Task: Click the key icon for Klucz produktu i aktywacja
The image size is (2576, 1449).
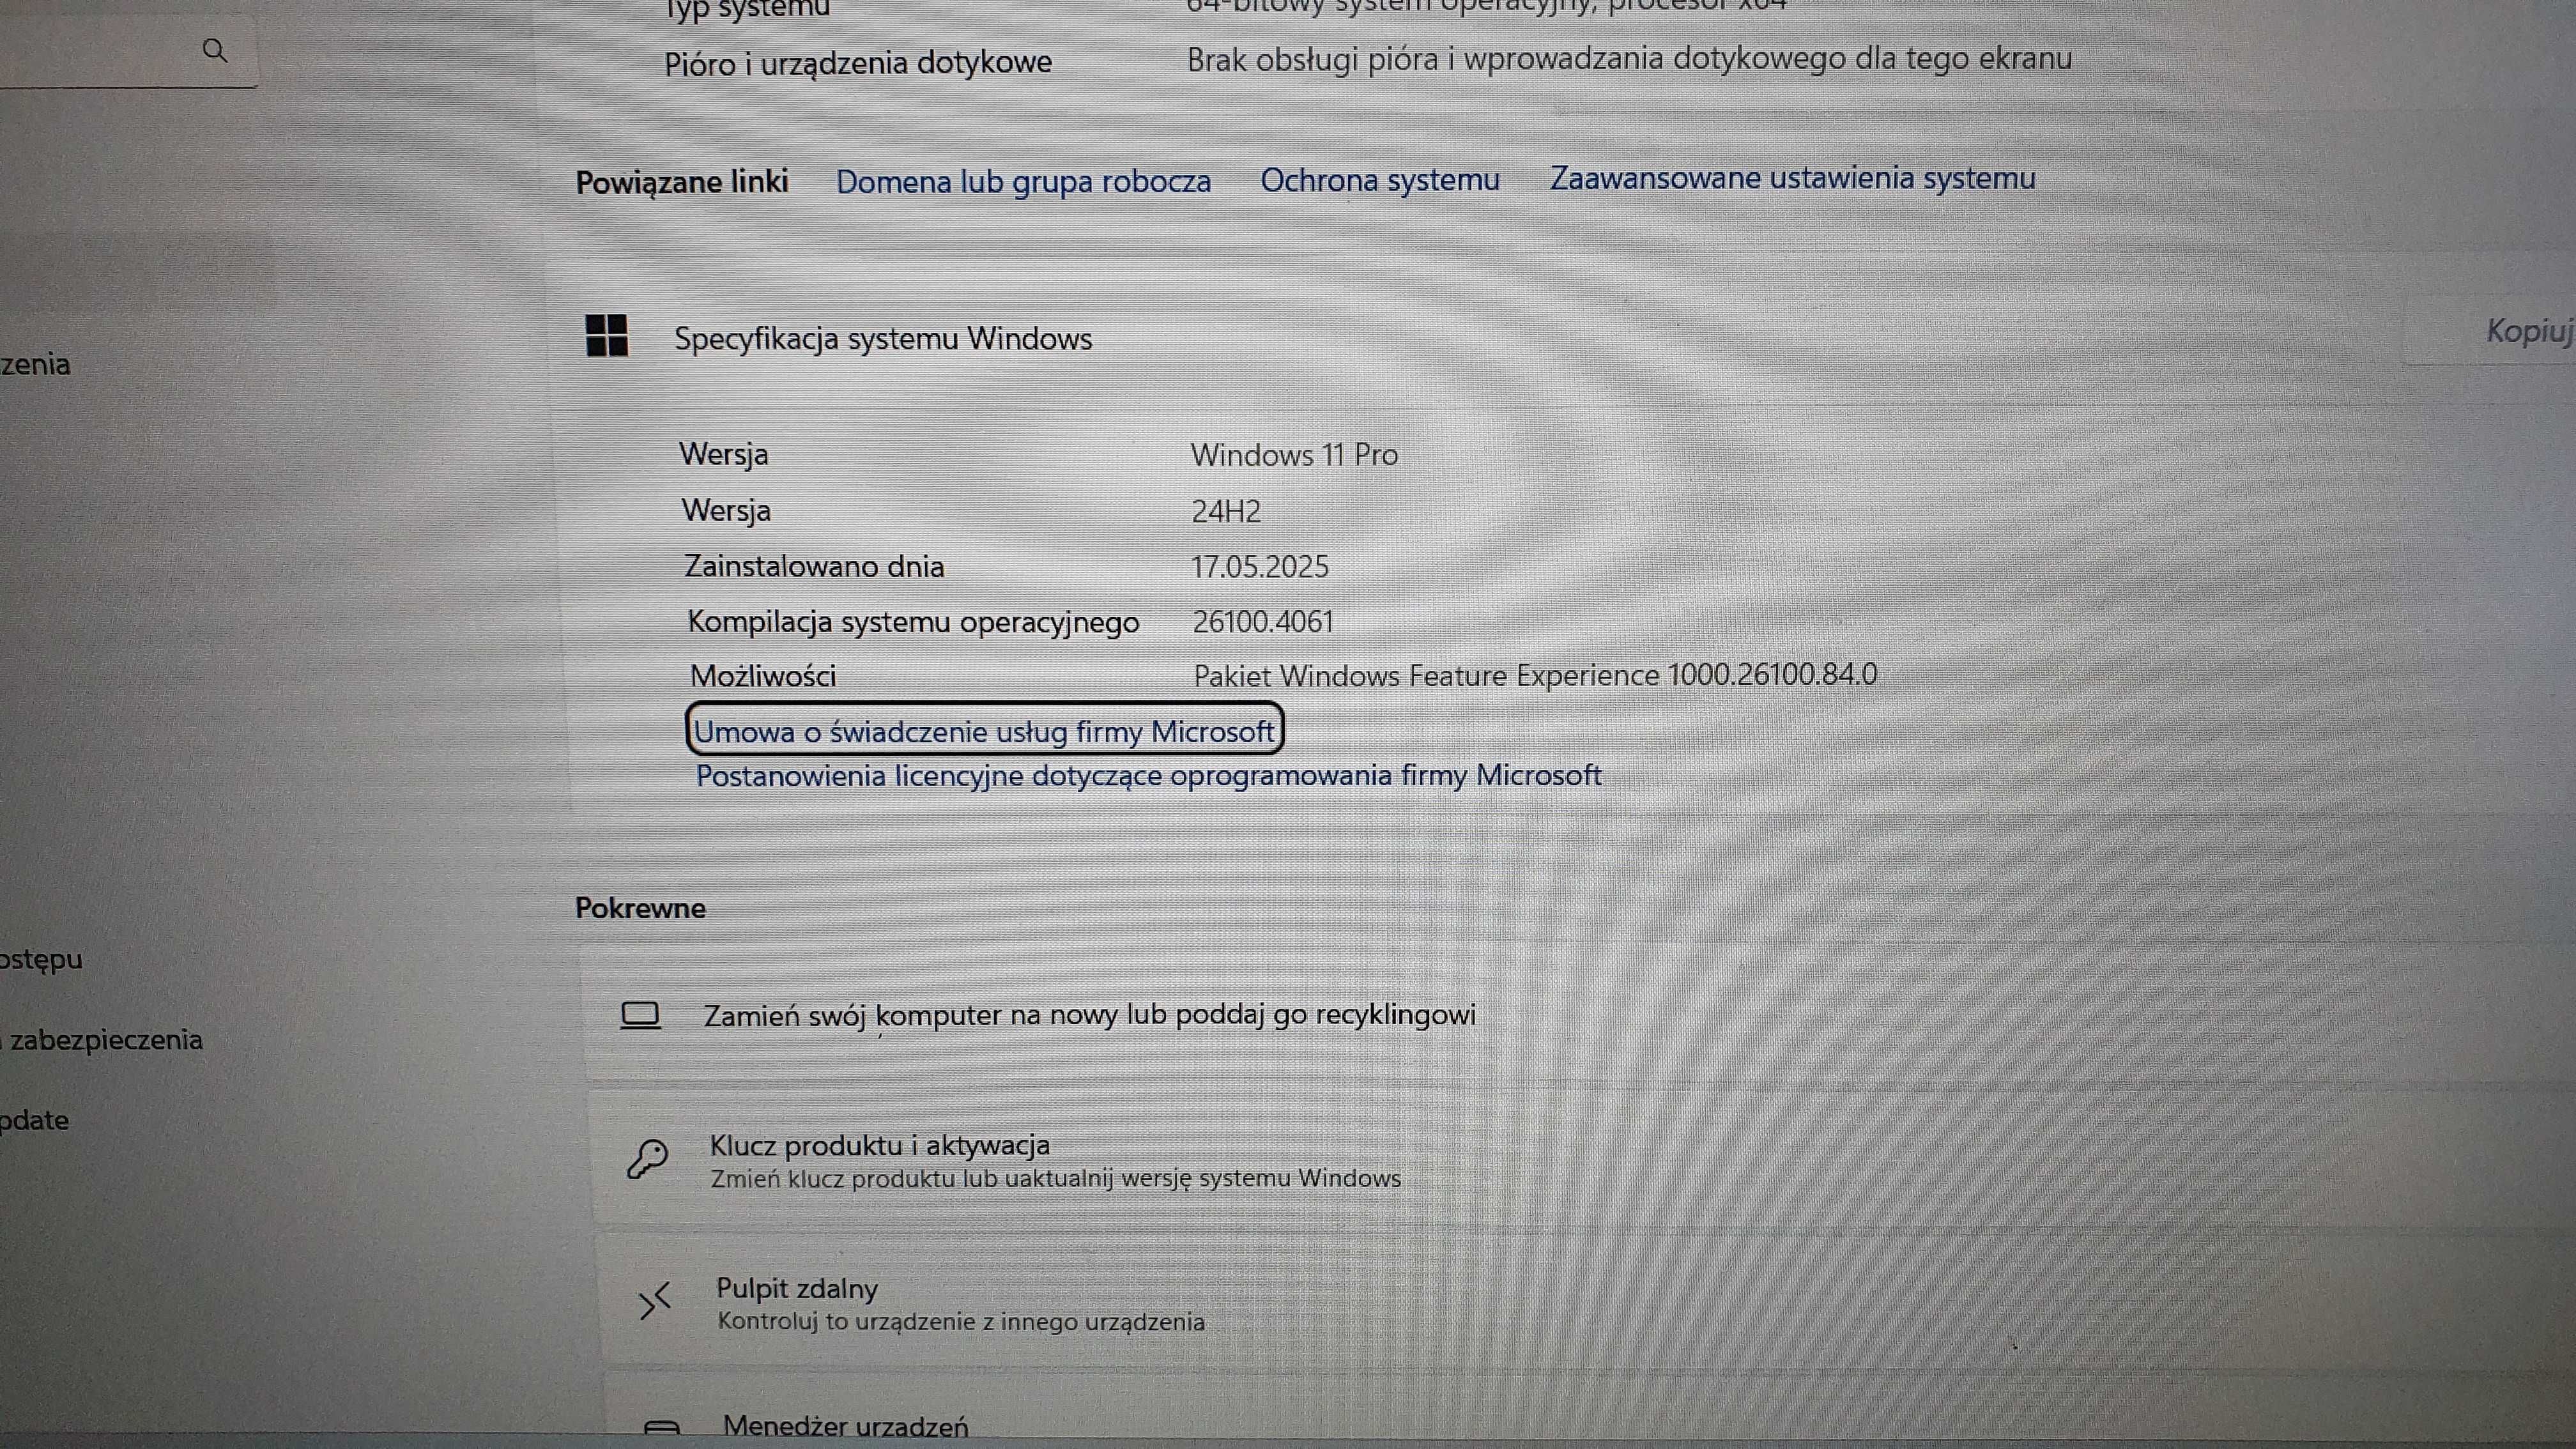Action: point(647,1159)
